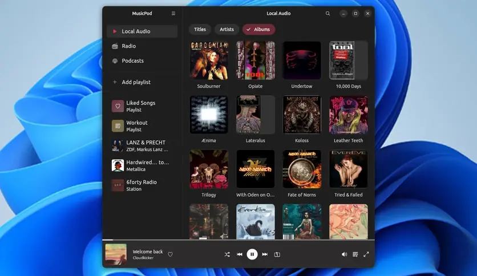Open the pink illustrated album in bottom row

349,222
